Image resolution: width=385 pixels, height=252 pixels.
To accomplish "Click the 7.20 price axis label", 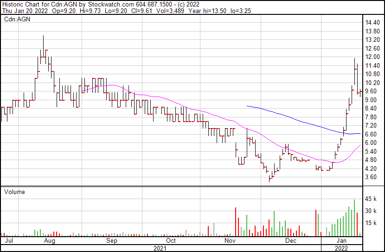I will pos(371,125).
